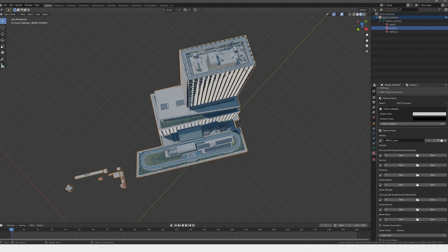448x252 pixels.
Task: Switch to wireframe viewport shading
Action: point(354,14)
